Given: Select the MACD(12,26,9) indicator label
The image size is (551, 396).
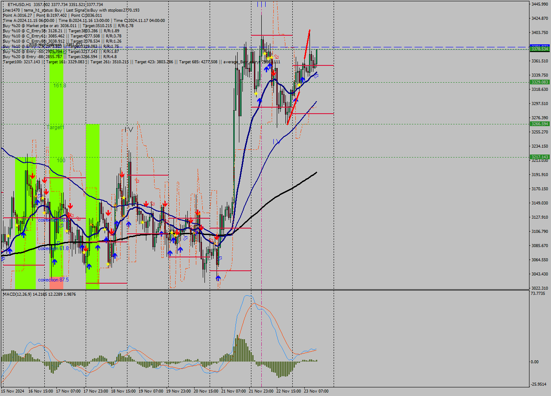Looking at the screenshot, I should point(19,295).
